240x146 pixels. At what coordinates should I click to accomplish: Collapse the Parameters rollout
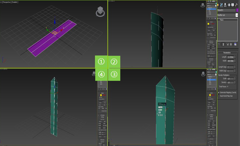point(227,53)
